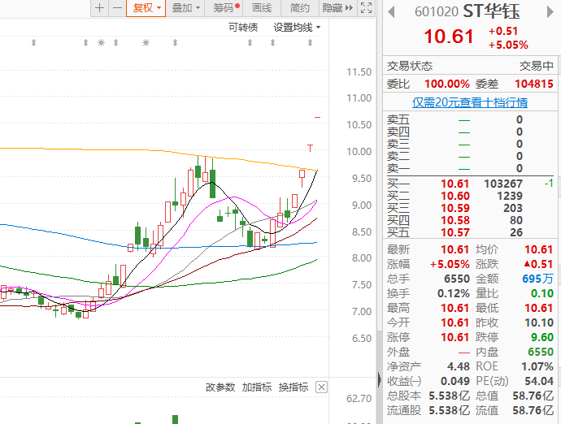Open the 复权 dropdown menu
The image size is (561, 424).
[147, 8]
